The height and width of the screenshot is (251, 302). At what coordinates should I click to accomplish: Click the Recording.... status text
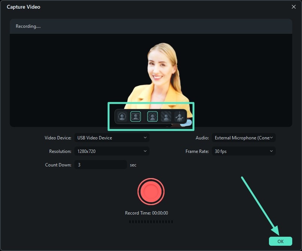click(x=28, y=26)
